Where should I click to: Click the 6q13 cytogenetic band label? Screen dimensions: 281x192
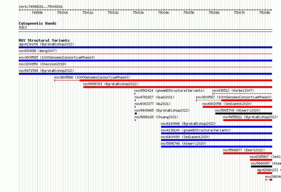pyautogui.click(x=23, y=27)
